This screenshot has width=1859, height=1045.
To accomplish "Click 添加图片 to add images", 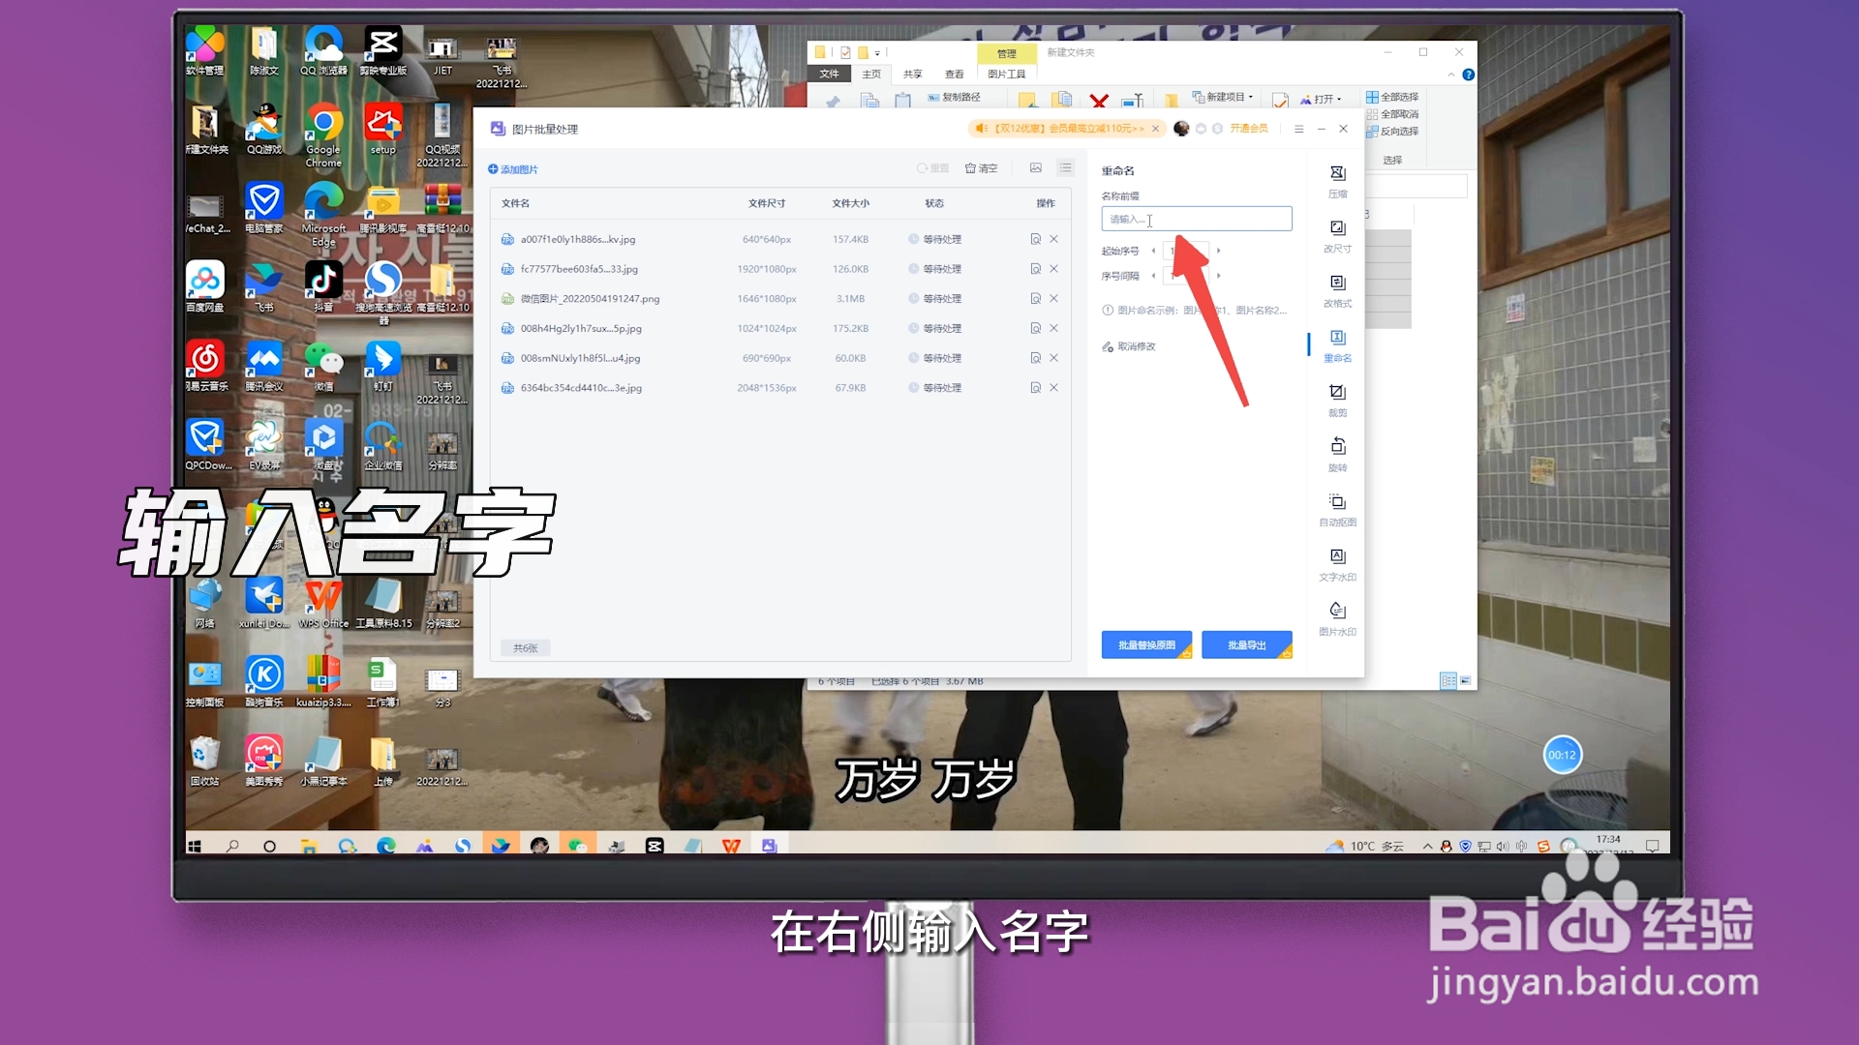I will tap(513, 169).
